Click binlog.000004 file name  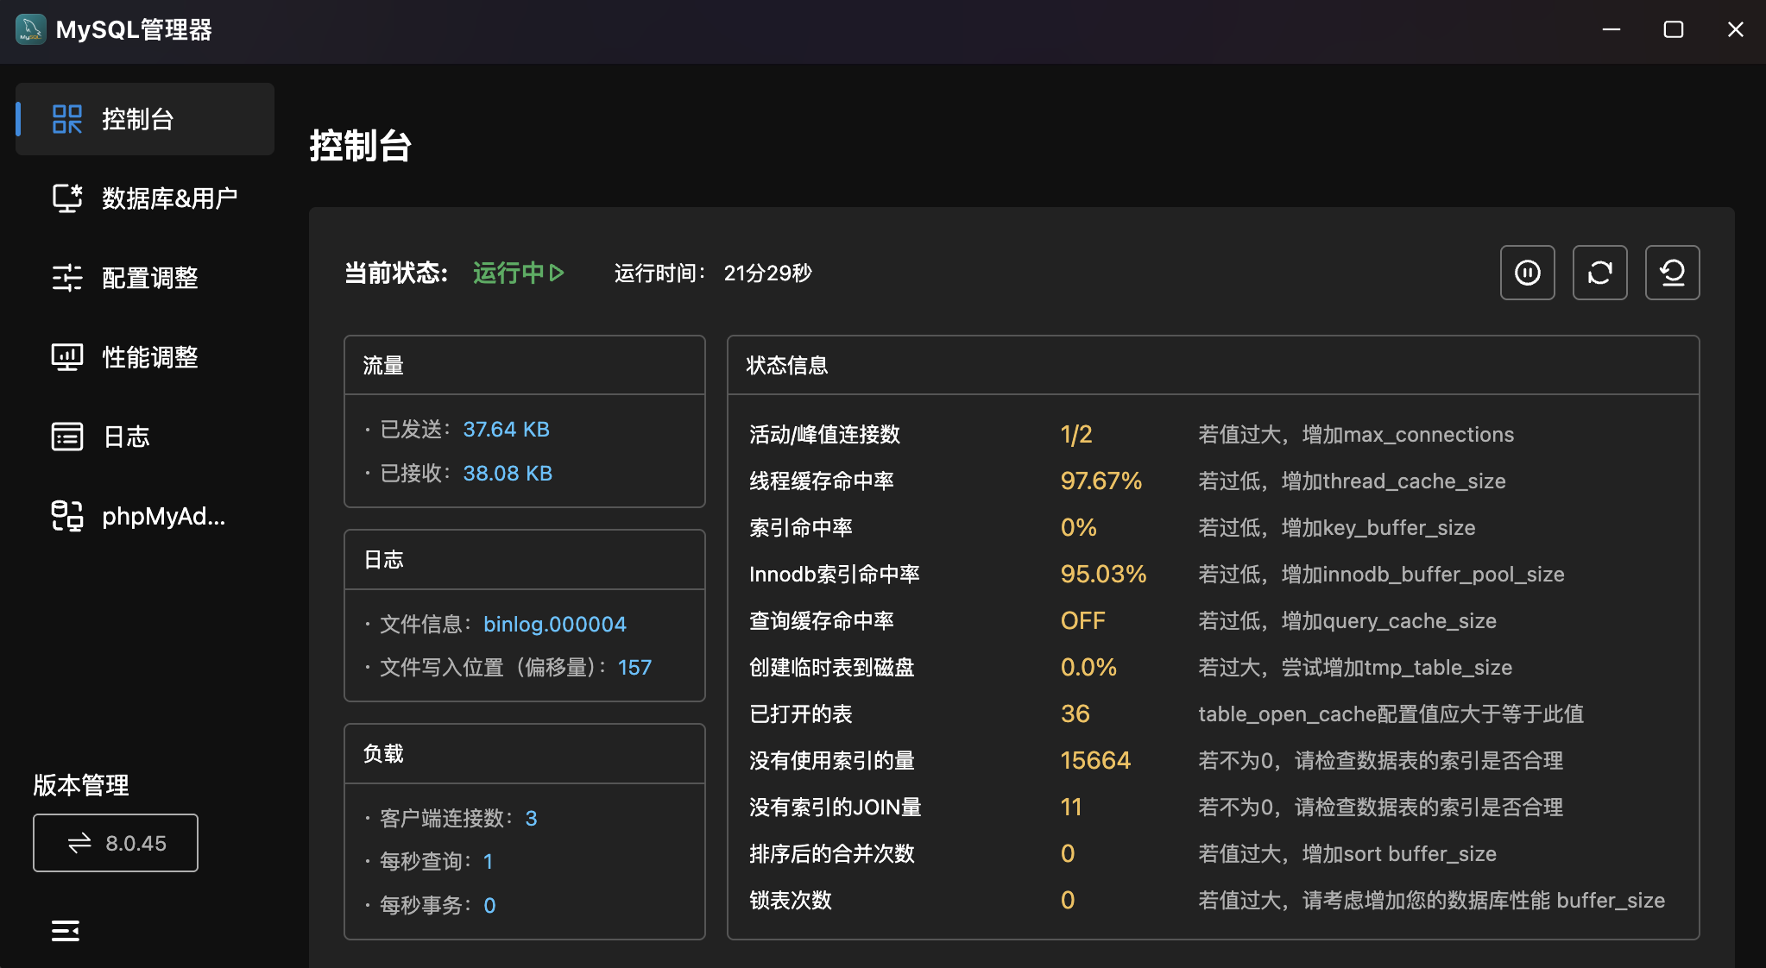[555, 624]
